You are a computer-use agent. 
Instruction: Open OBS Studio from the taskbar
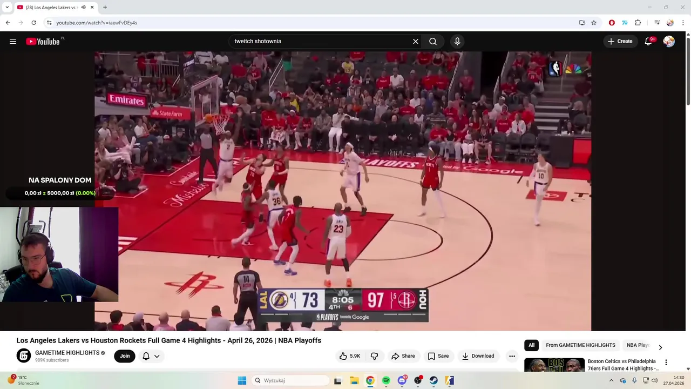point(418,380)
